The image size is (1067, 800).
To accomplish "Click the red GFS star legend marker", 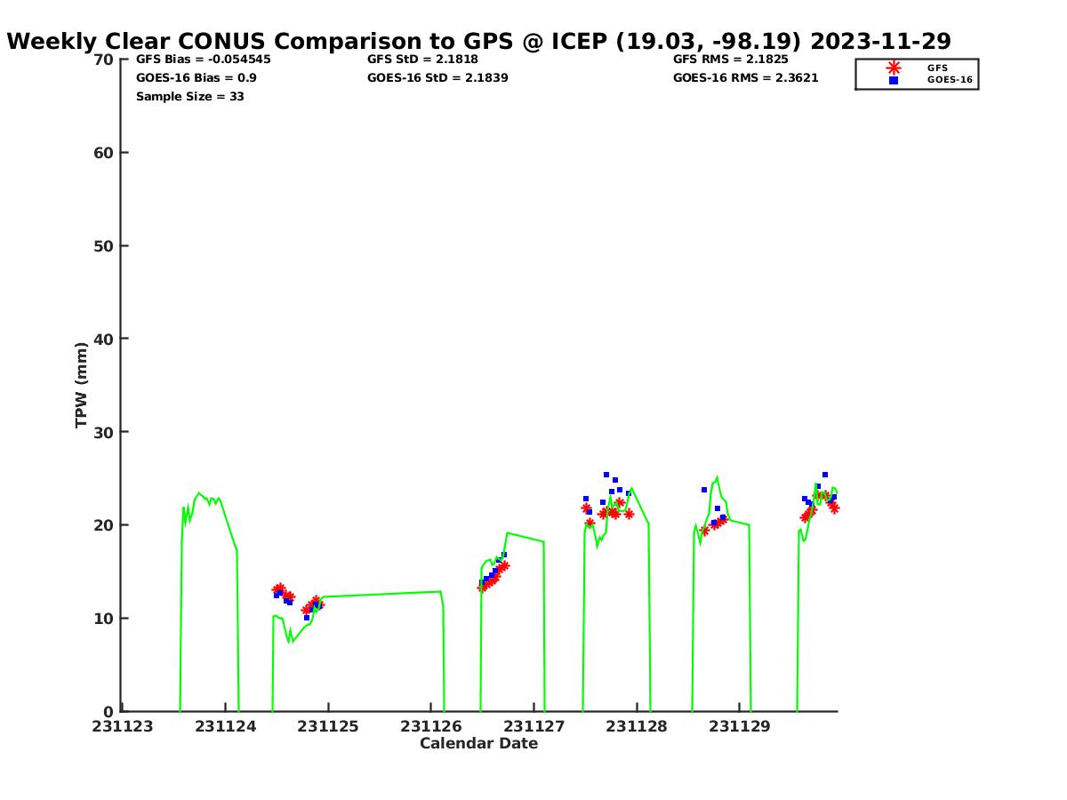I will [x=894, y=68].
